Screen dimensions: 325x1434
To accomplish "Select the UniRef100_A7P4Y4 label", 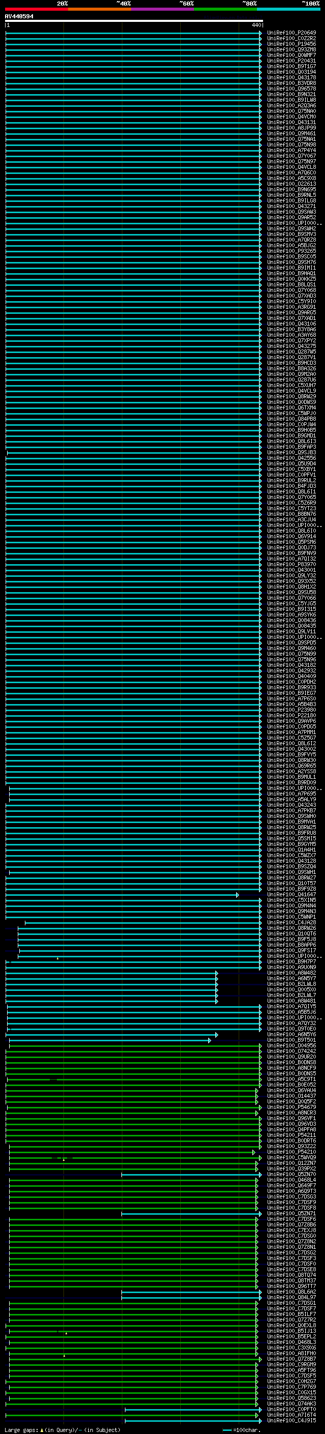I will coord(291,150).
